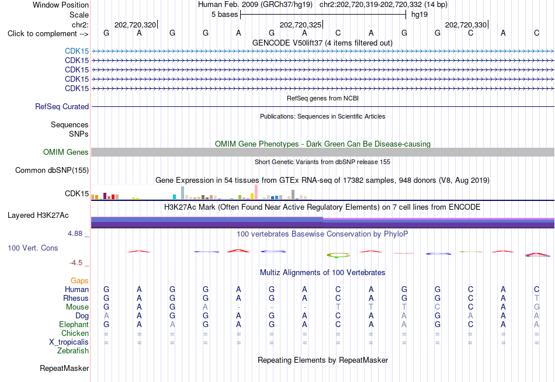Screen dimensions: 555x382
Task: Click the GTEx CDK15 expression bar chart
Action: coord(202,192)
